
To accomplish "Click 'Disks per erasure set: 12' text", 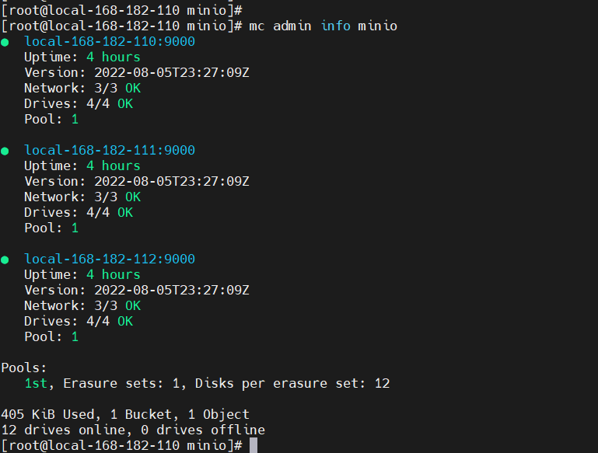I will click(292, 383).
